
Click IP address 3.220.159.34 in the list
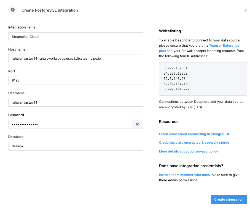tap(175, 68)
